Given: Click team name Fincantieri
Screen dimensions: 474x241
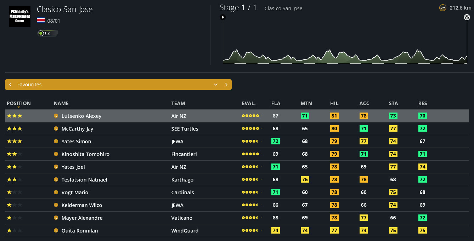Looking at the screenshot, I should [184, 154].
